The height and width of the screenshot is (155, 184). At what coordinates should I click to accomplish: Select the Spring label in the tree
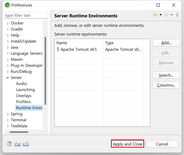point(17,114)
